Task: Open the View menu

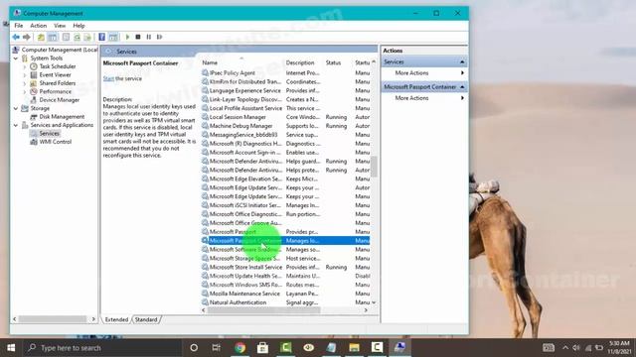Action: coord(60,26)
